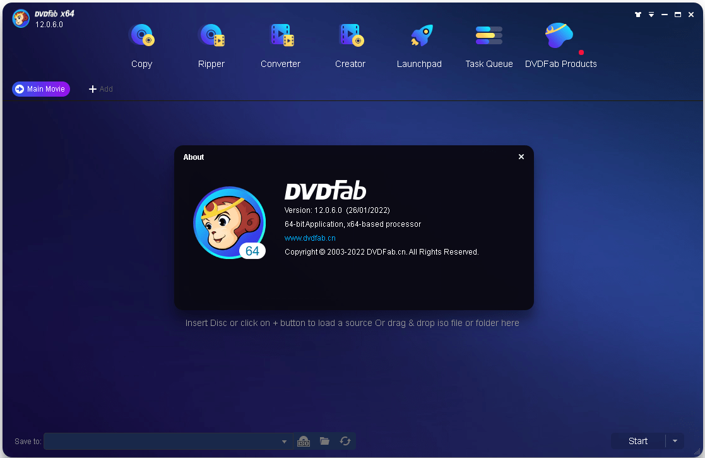Minimize the DVDFab window
The width and height of the screenshot is (705, 458).
tap(665, 15)
